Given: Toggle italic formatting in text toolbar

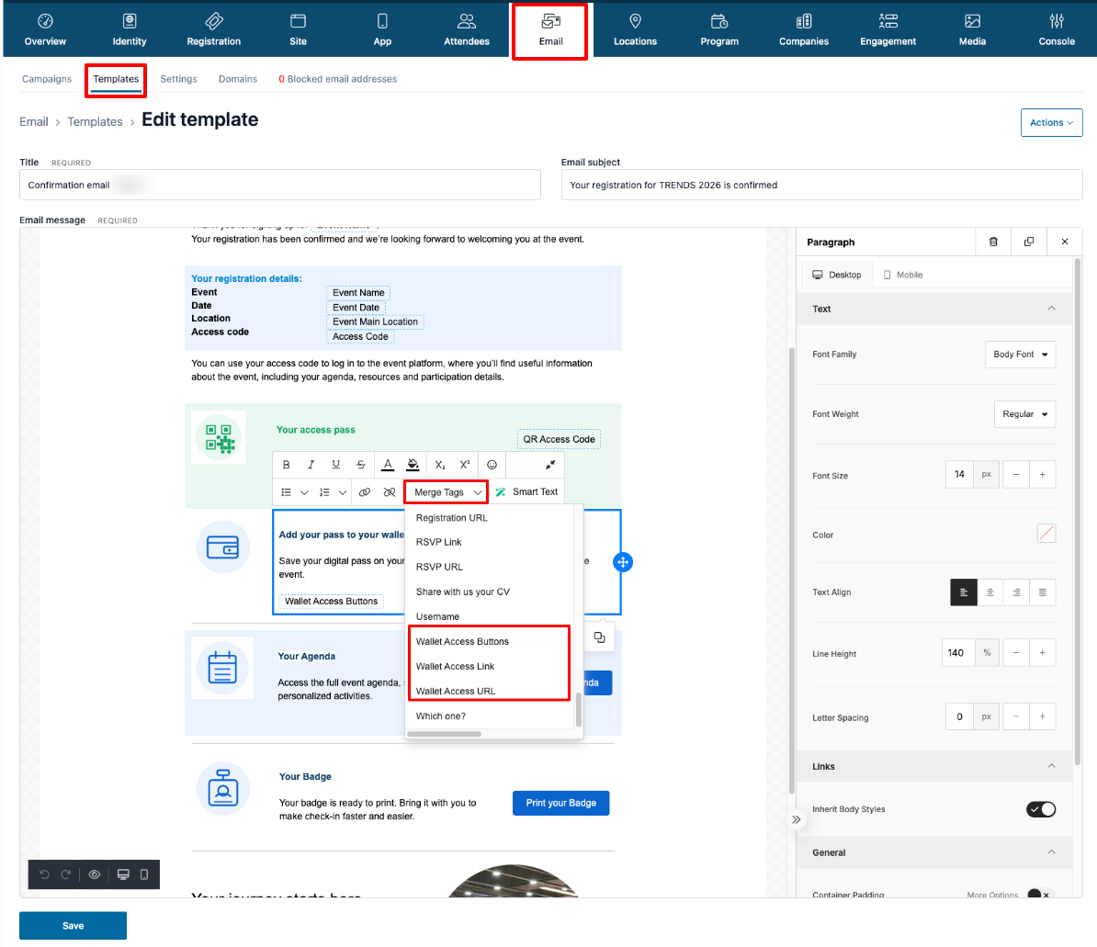Looking at the screenshot, I should [x=311, y=465].
